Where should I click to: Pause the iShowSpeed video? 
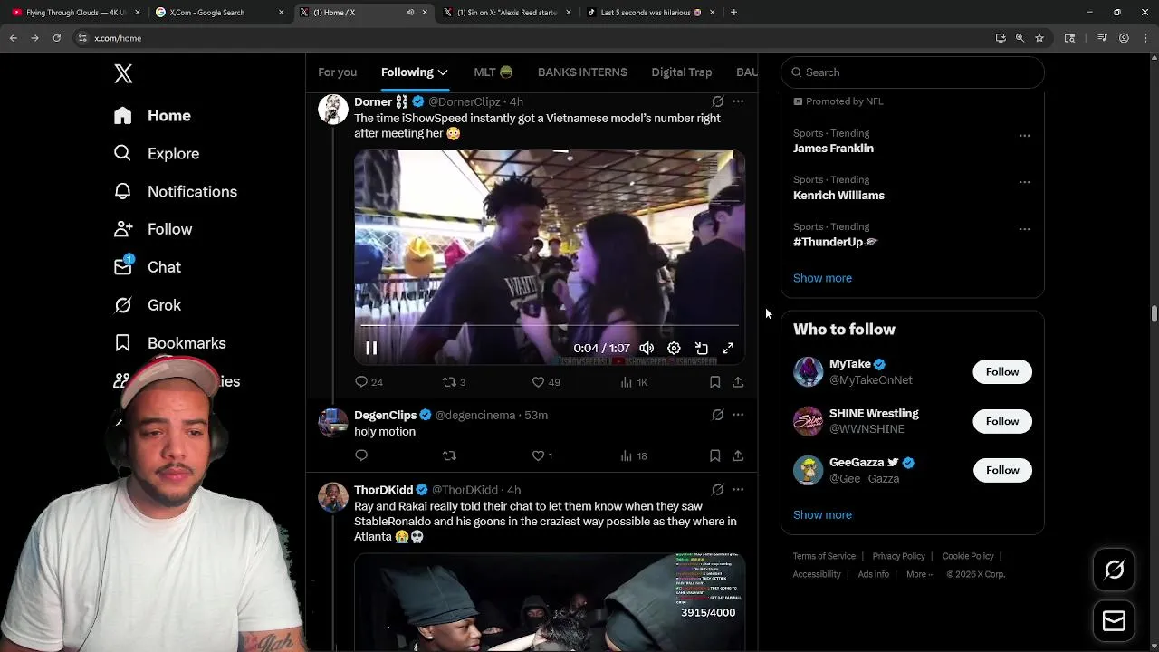[371, 349]
